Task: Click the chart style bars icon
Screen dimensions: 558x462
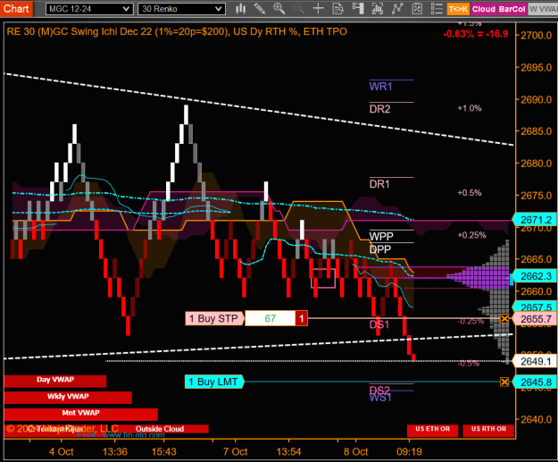Action: [x=240, y=9]
